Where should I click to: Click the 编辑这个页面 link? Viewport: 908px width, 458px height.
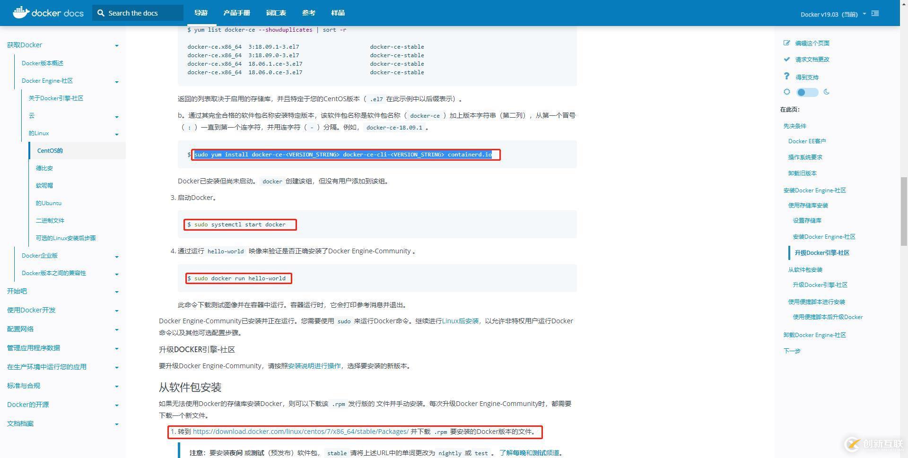coord(812,43)
